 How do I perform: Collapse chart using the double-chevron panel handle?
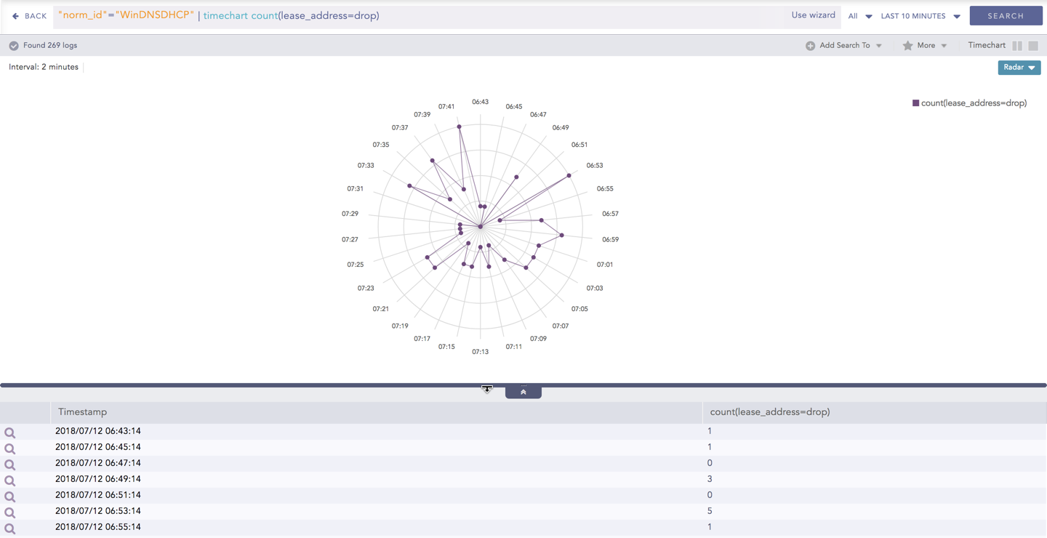pyautogui.click(x=523, y=392)
